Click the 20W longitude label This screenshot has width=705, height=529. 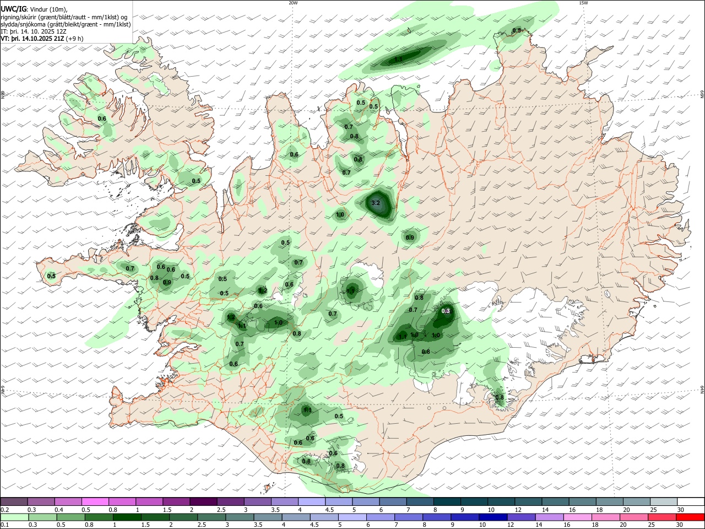tap(293, 3)
